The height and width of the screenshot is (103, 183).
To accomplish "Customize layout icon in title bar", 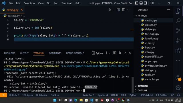I will [152, 3].
